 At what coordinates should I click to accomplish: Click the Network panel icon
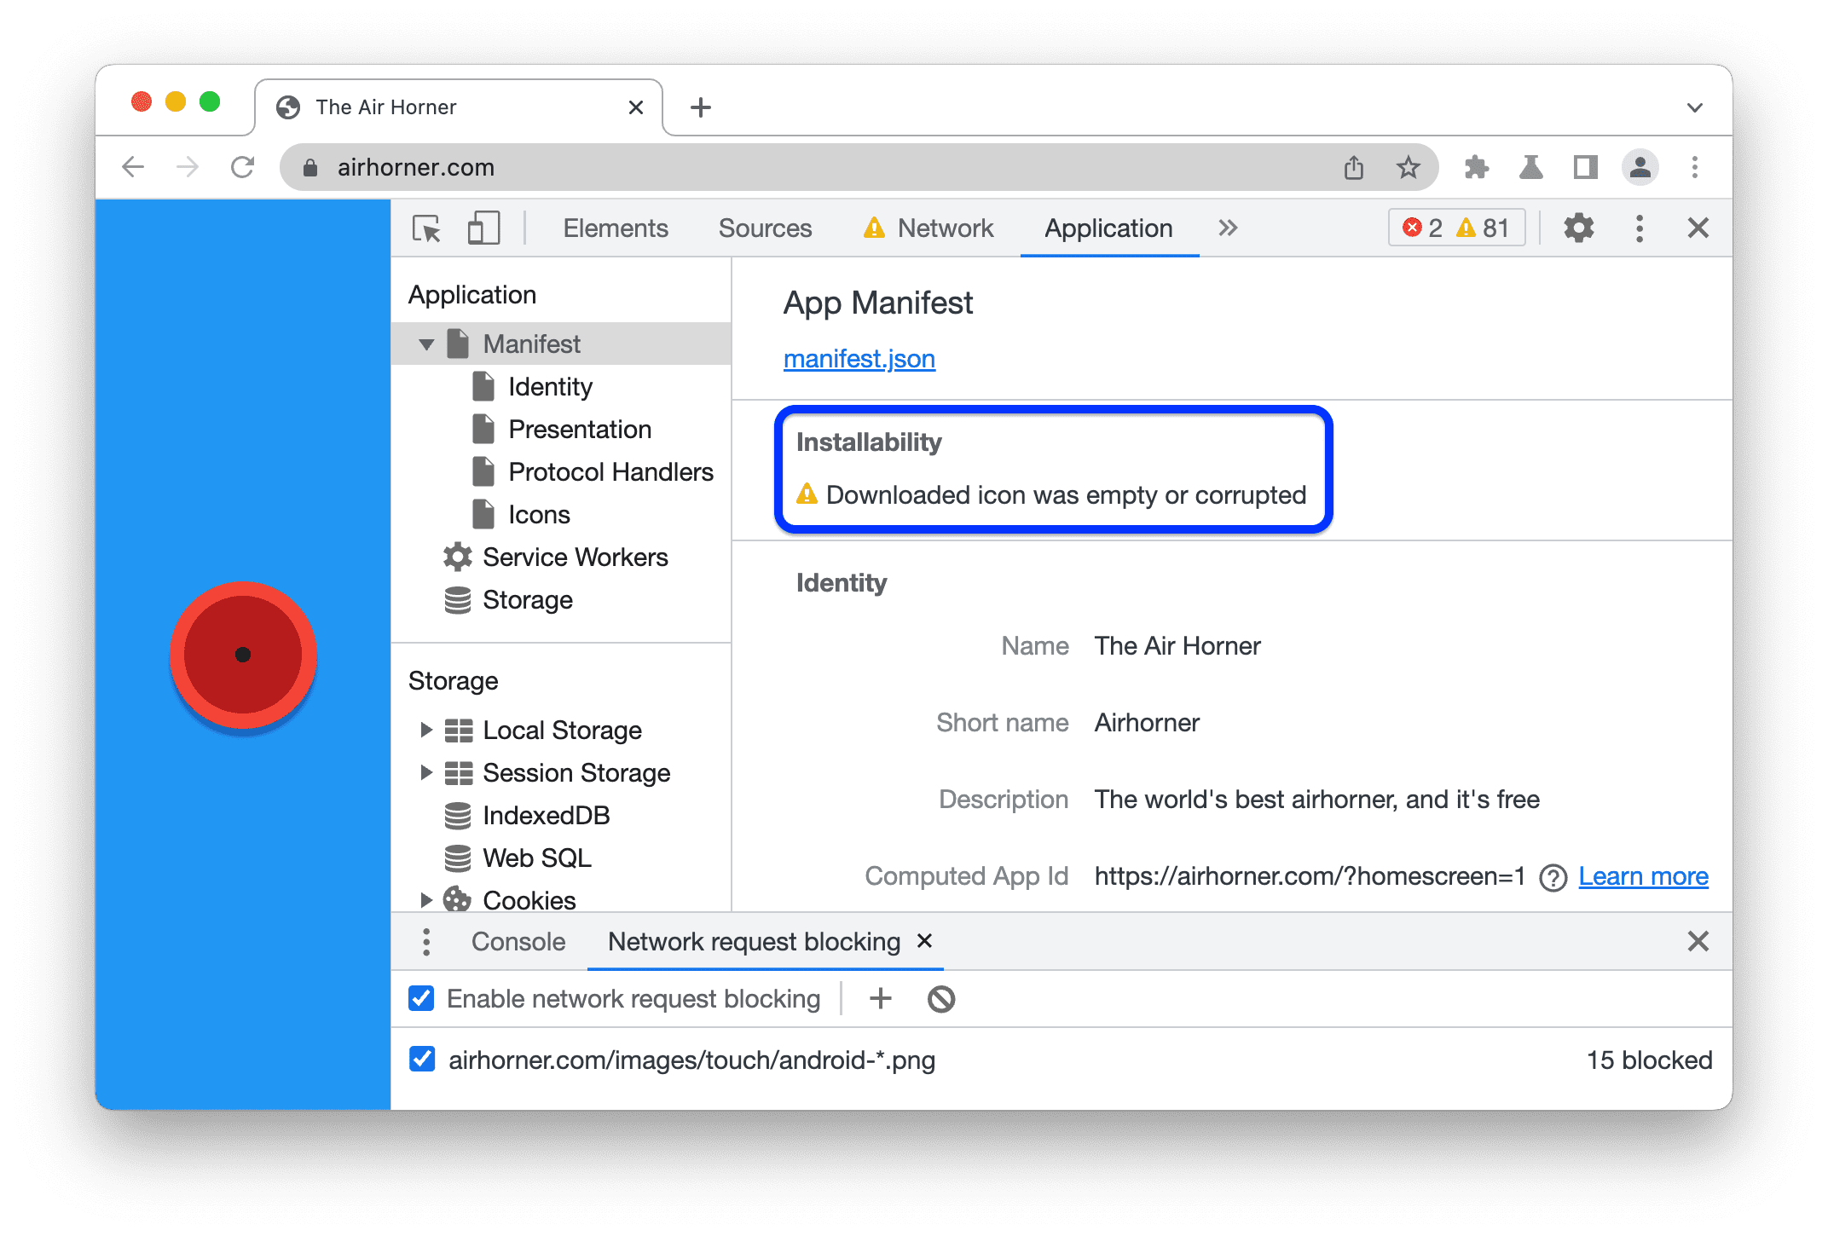tap(942, 229)
